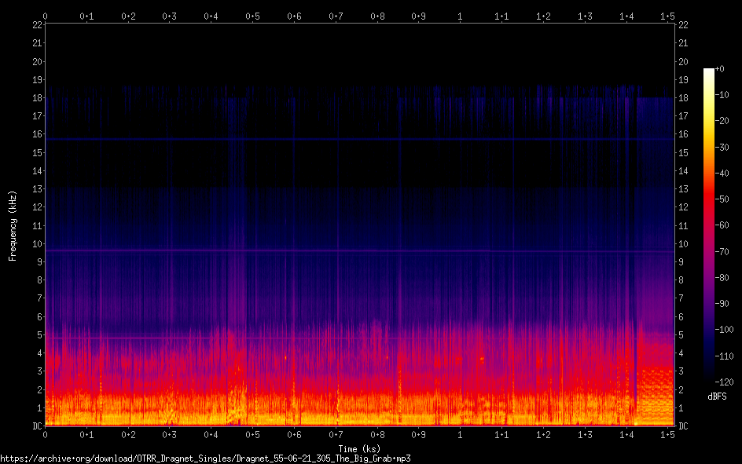Click the 16 kHz tick on right axis
Viewport: 742px width, 464px height.
click(683, 134)
